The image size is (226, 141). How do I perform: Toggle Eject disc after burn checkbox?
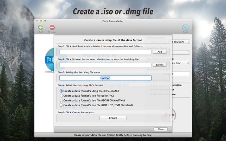[x=151, y=94]
